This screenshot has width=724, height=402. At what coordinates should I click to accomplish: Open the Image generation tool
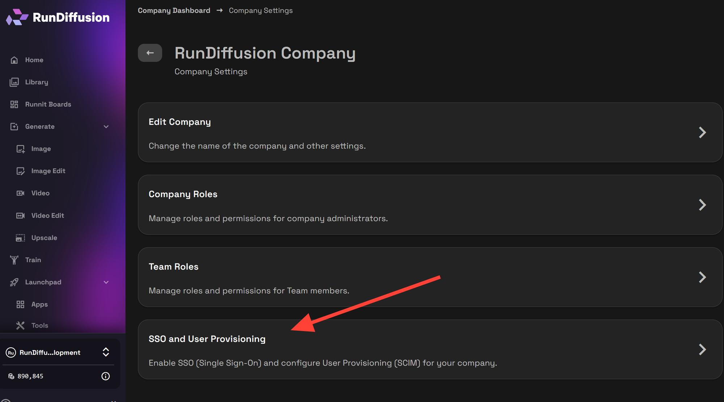(x=41, y=148)
